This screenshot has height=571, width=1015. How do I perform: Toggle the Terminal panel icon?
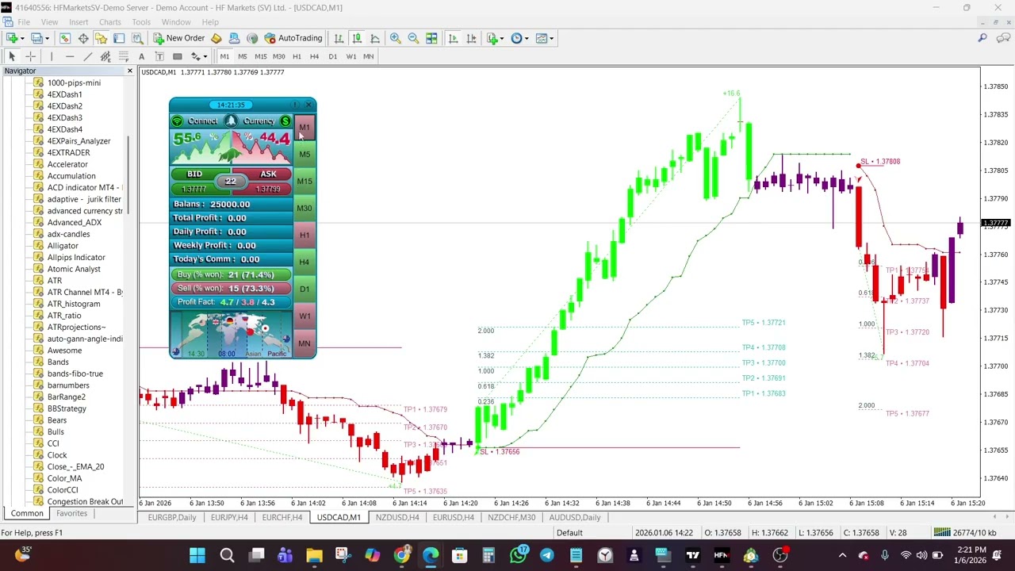119,38
